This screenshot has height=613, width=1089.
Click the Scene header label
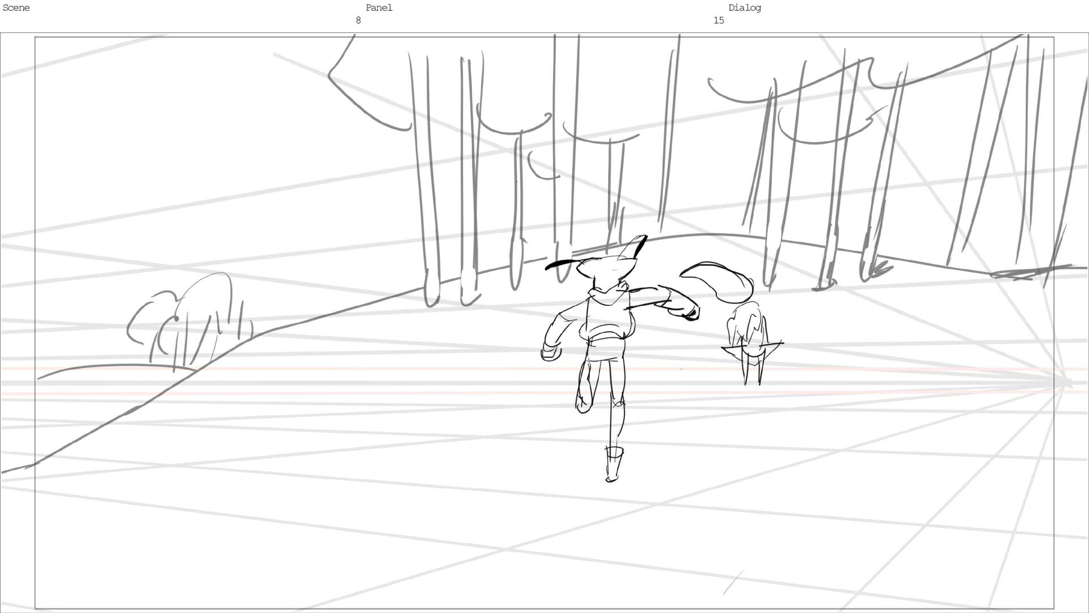16,8
